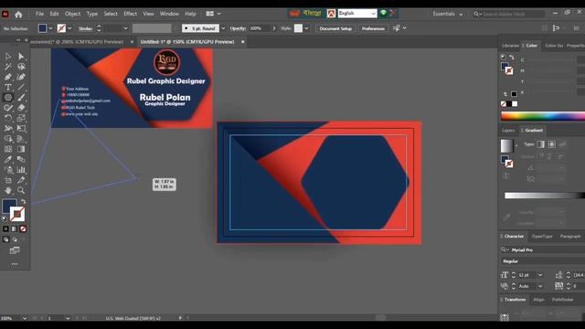Enable Draw Behind mode
The height and width of the screenshot is (329, 585).
(15, 239)
